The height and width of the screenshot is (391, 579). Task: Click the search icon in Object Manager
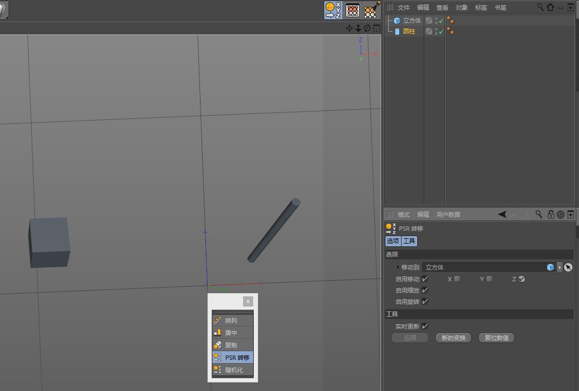coord(540,7)
